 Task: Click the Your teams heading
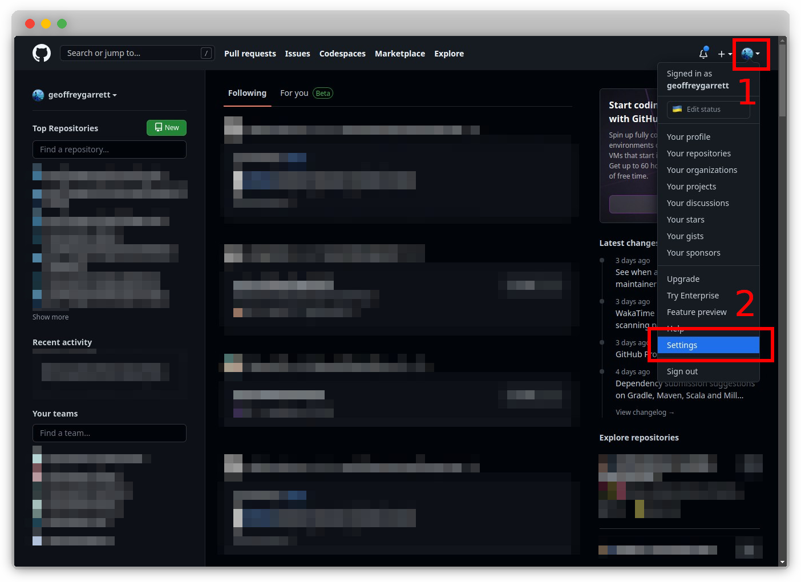[55, 414]
